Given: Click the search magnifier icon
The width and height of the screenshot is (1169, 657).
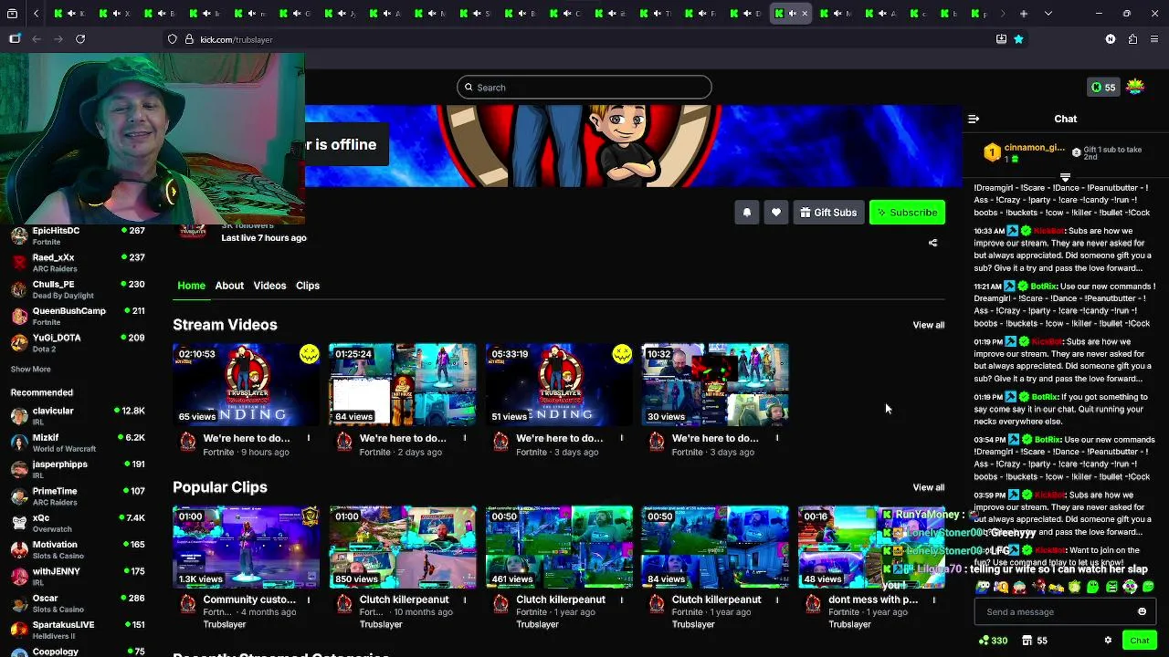Looking at the screenshot, I should click(469, 88).
